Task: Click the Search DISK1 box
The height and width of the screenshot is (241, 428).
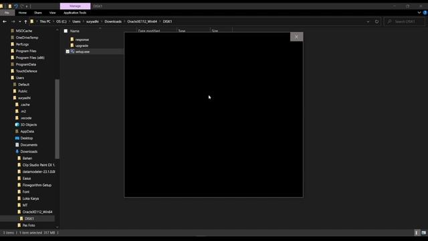Action: point(405,21)
